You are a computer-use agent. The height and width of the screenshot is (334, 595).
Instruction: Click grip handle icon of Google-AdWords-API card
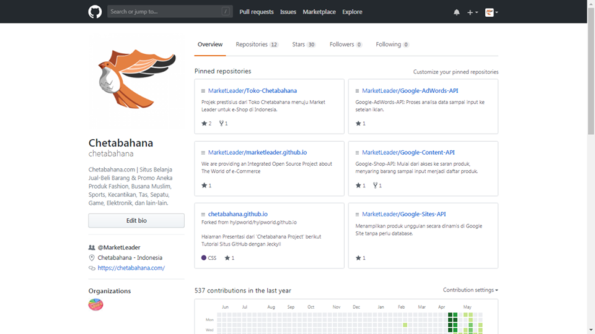[357, 91]
